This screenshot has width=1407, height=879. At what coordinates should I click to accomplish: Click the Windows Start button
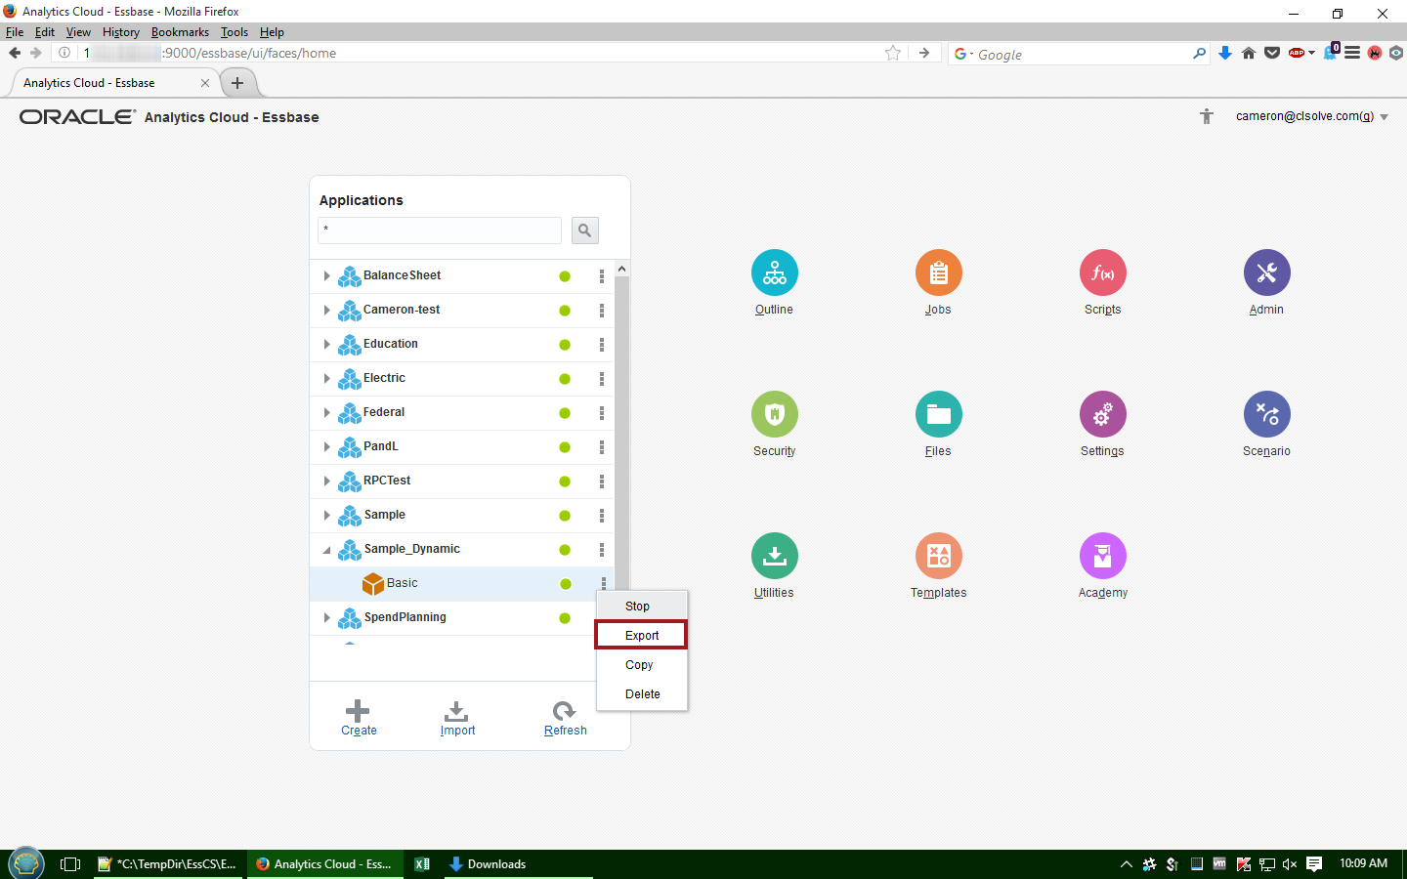[x=26, y=863]
